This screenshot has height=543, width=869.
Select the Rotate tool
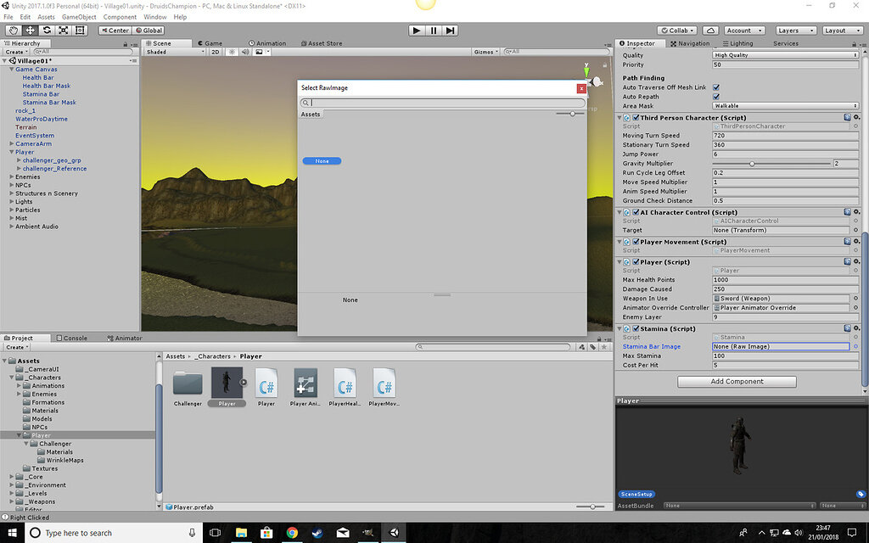[46, 31]
